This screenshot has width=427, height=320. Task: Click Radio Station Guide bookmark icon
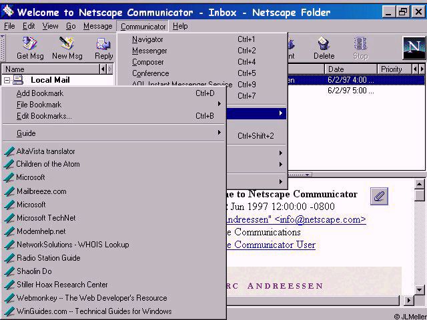[x=9, y=258]
